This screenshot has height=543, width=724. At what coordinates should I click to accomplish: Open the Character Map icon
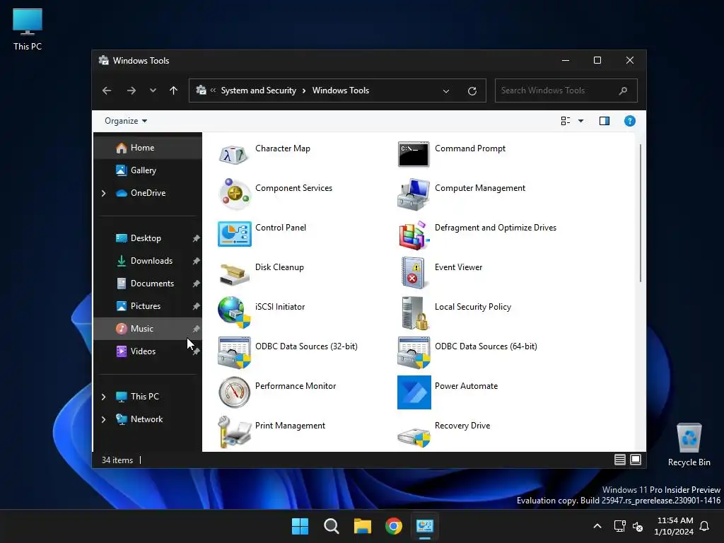point(234,154)
